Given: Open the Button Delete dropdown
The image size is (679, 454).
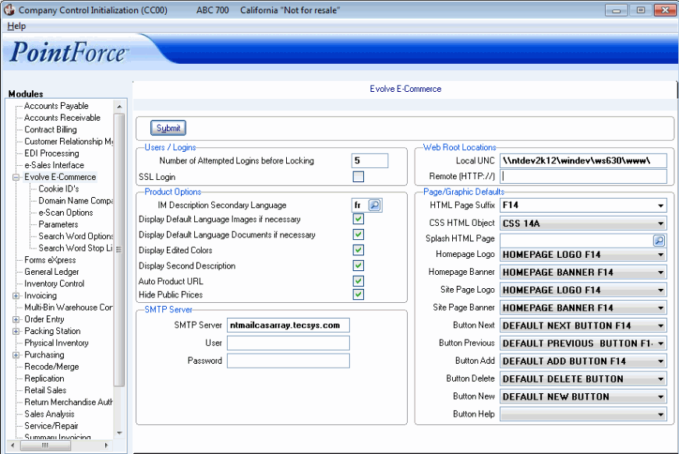Looking at the screenshot, I should 660,378.
